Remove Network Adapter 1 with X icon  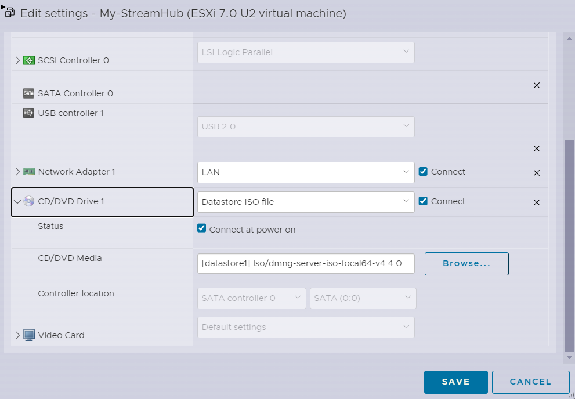pyautogui.click(x=536, y=173)
